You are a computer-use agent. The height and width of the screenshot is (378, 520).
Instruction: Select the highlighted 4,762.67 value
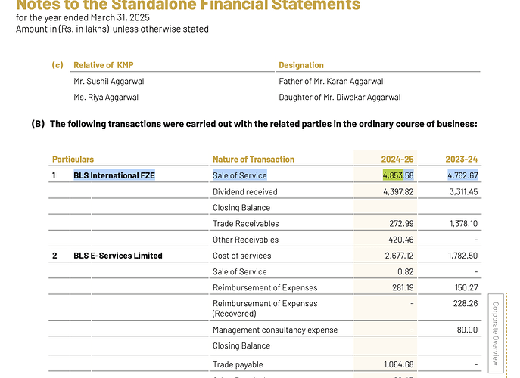coord(462,175)
